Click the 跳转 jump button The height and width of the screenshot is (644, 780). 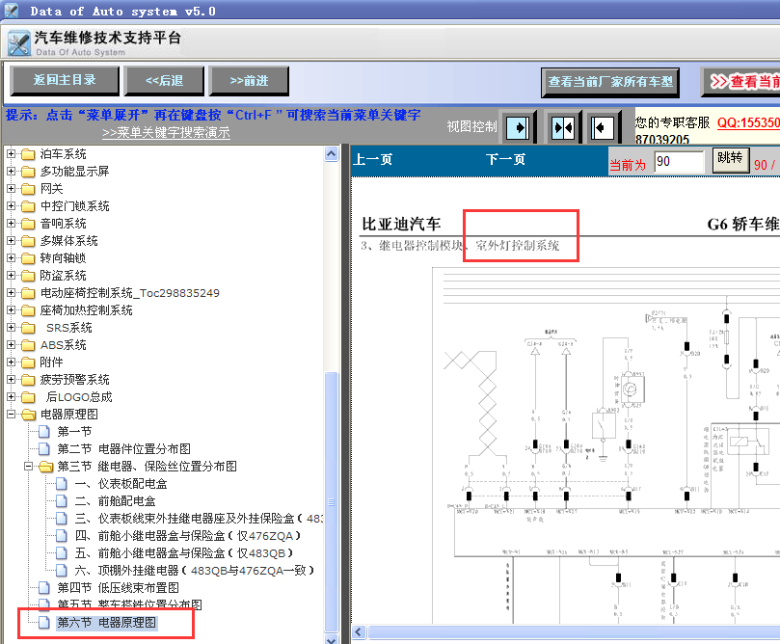click(x=730, y=160)
